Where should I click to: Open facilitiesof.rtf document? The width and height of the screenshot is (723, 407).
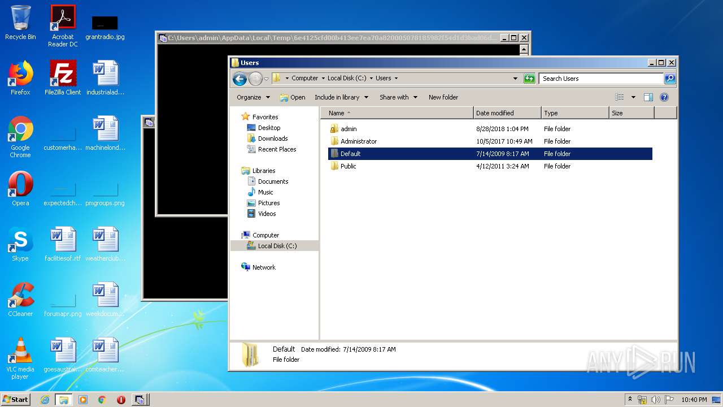click(63, 244)
